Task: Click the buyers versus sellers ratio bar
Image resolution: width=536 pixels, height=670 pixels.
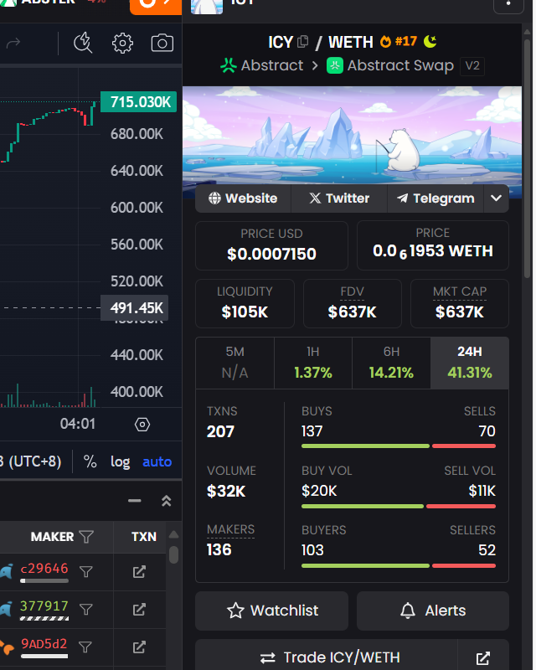Action: 399,566
